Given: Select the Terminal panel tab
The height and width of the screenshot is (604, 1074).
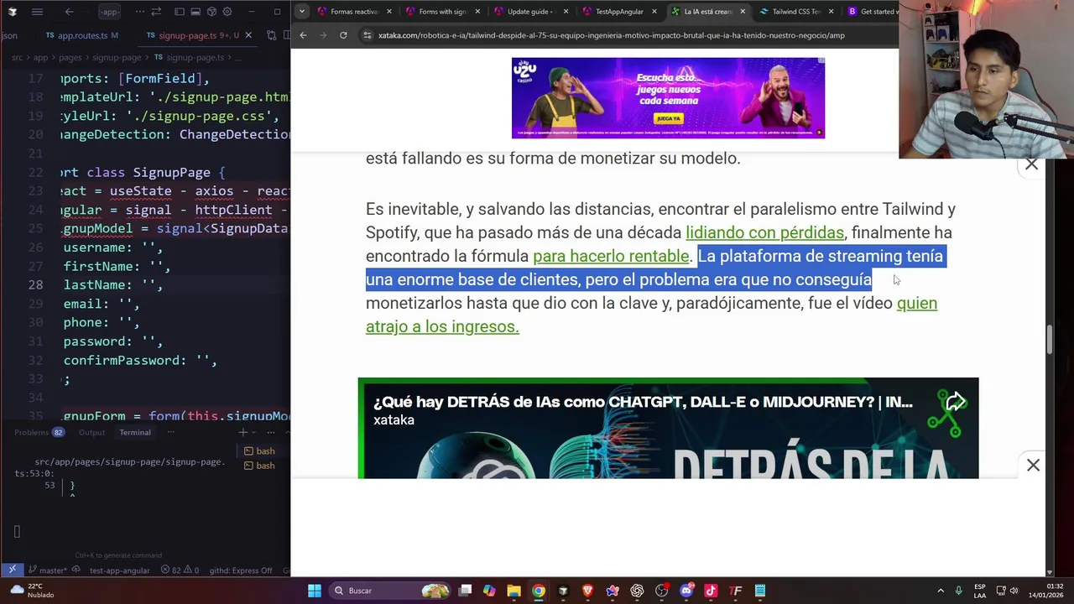Looking at the screenshot, I should (x=134, y=433).
